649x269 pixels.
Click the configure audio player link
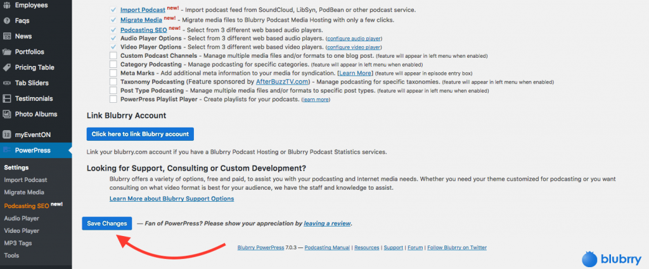click(354, 39)
